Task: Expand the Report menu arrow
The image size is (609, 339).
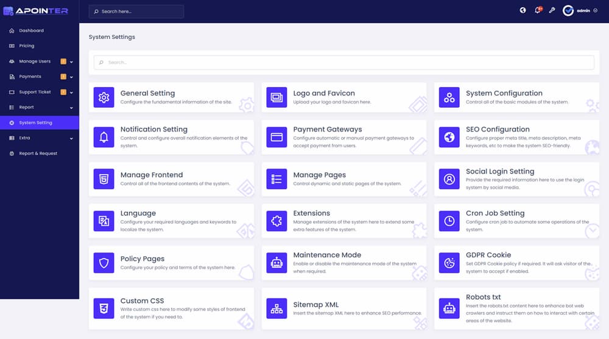Action: point(71,108)
